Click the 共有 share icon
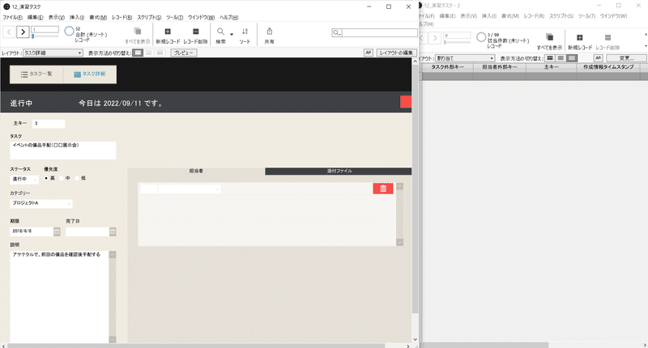Viewport: 648px width, 348px height. coord(270,36)
